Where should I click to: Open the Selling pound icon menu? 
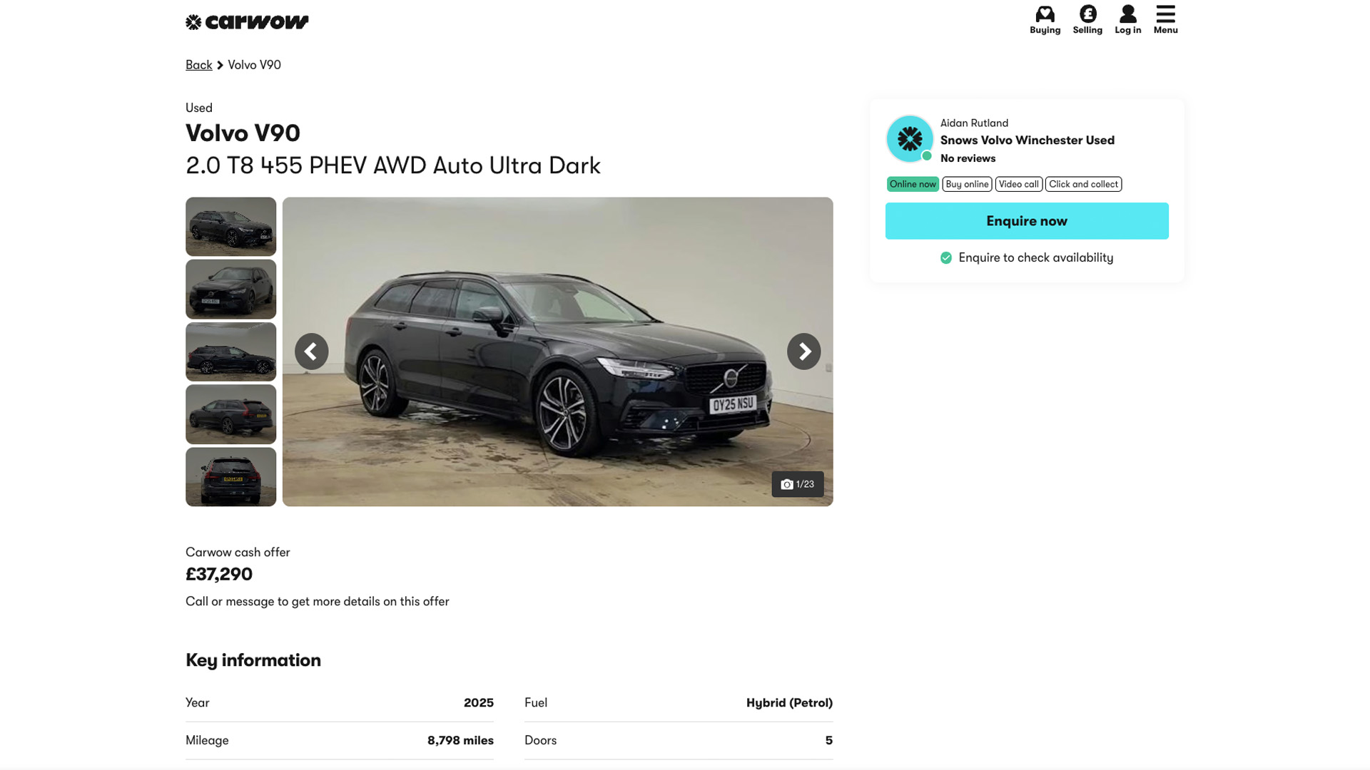1087,20
